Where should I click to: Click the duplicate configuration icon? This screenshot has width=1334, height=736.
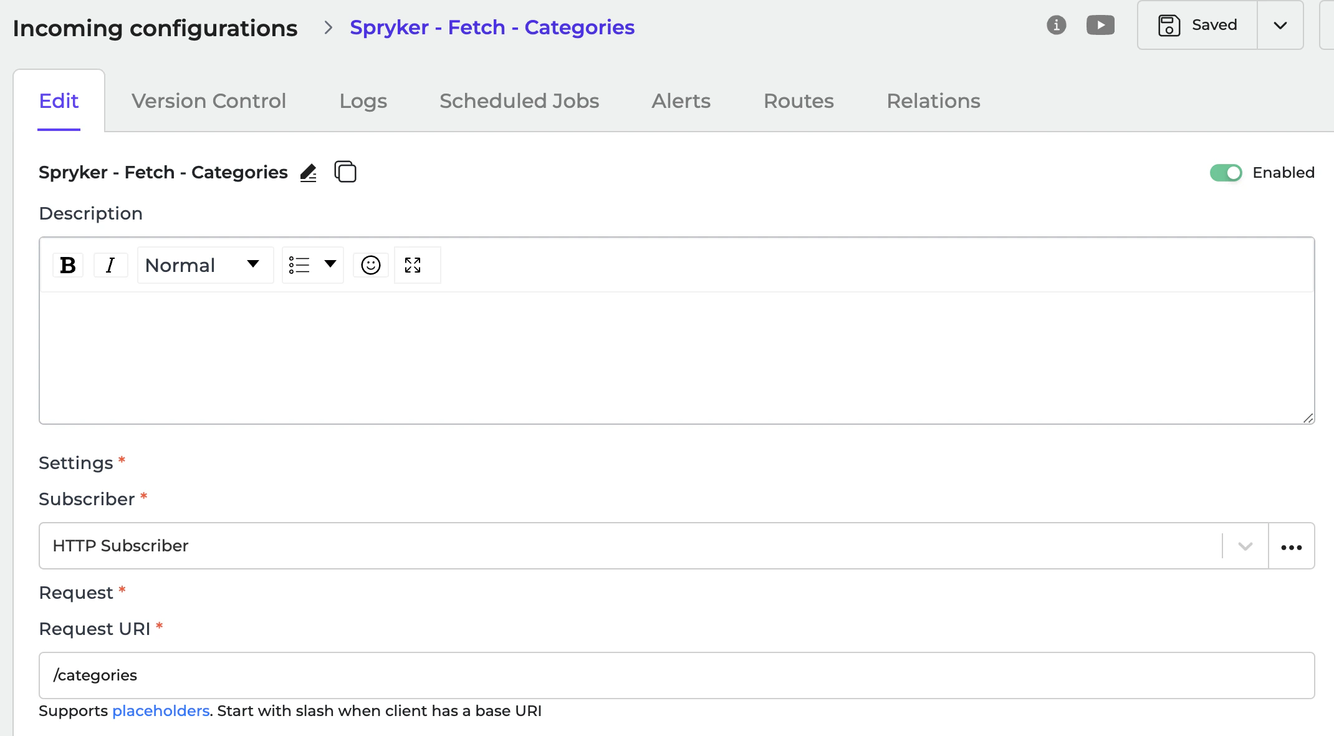click(x=345, y=172)
